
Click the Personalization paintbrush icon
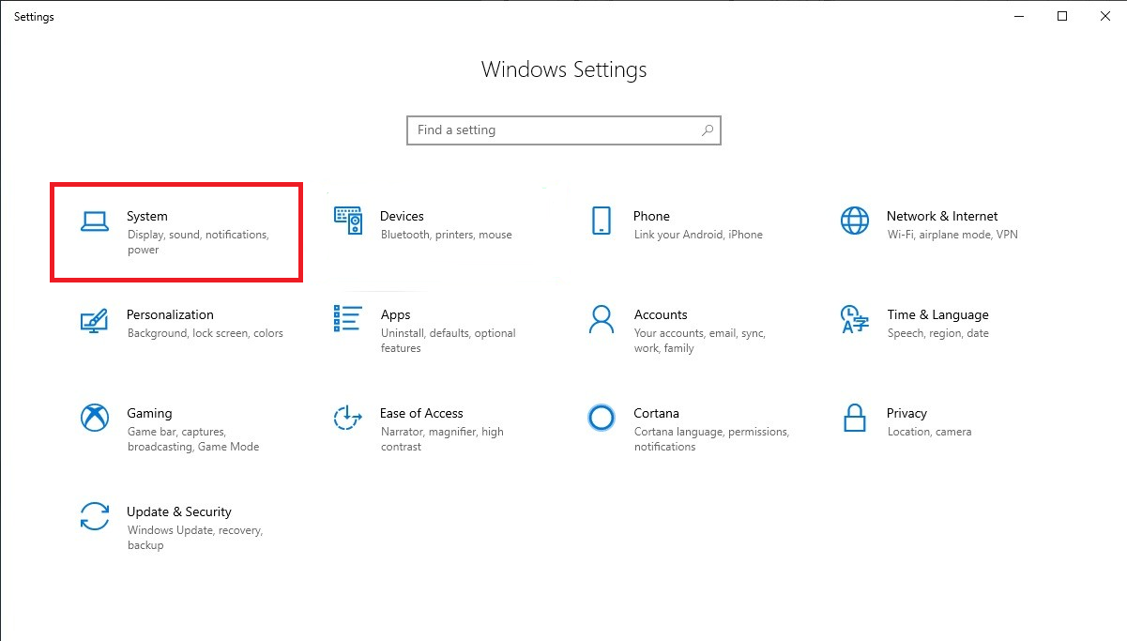95,319
